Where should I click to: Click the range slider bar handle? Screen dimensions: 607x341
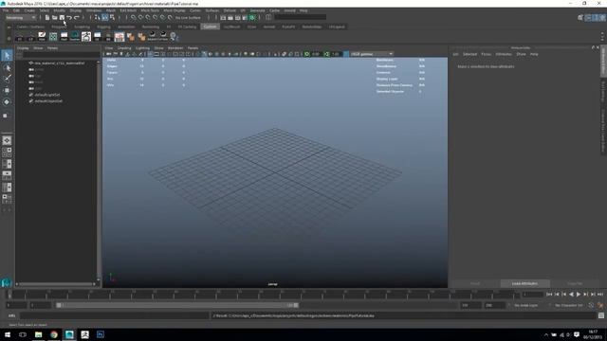(x=177, y=305)
